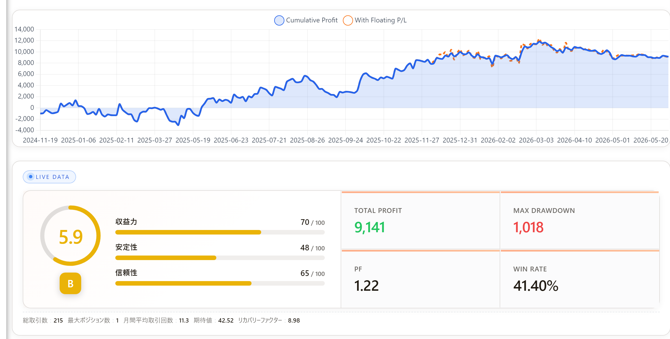This screenshot has height=339, width=670.
Task: Click the 総取引数 value 215
Action: [x=58, y=321]
